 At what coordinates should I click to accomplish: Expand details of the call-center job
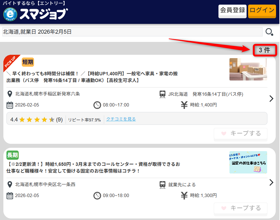point(271,182)
